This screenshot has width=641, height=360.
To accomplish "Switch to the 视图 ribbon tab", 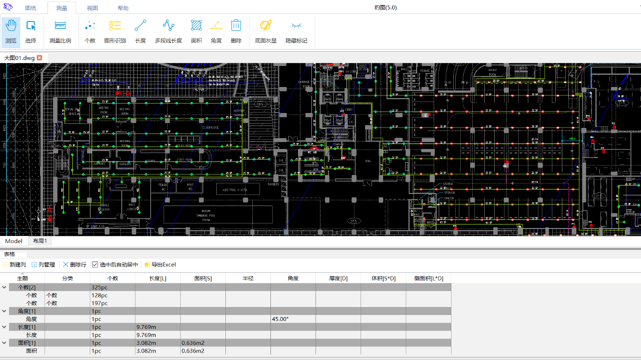I will point(92,8).
